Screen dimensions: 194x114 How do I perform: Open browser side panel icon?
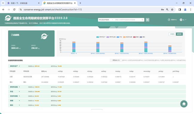point(180,10)
